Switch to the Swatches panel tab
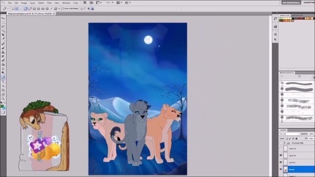The image size is (315, 177). pos(284,15)
